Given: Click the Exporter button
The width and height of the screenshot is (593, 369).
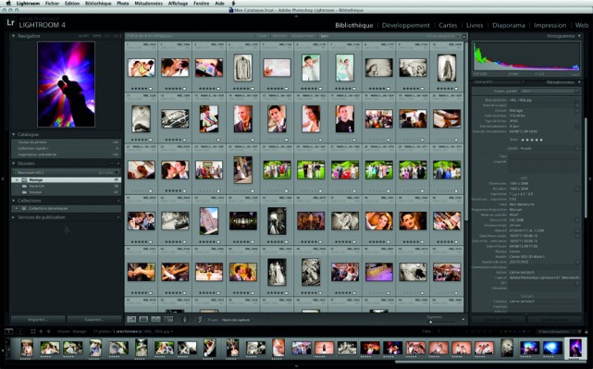Looking at the screenshot, I should pyautogui.click(x=93, y=319).
